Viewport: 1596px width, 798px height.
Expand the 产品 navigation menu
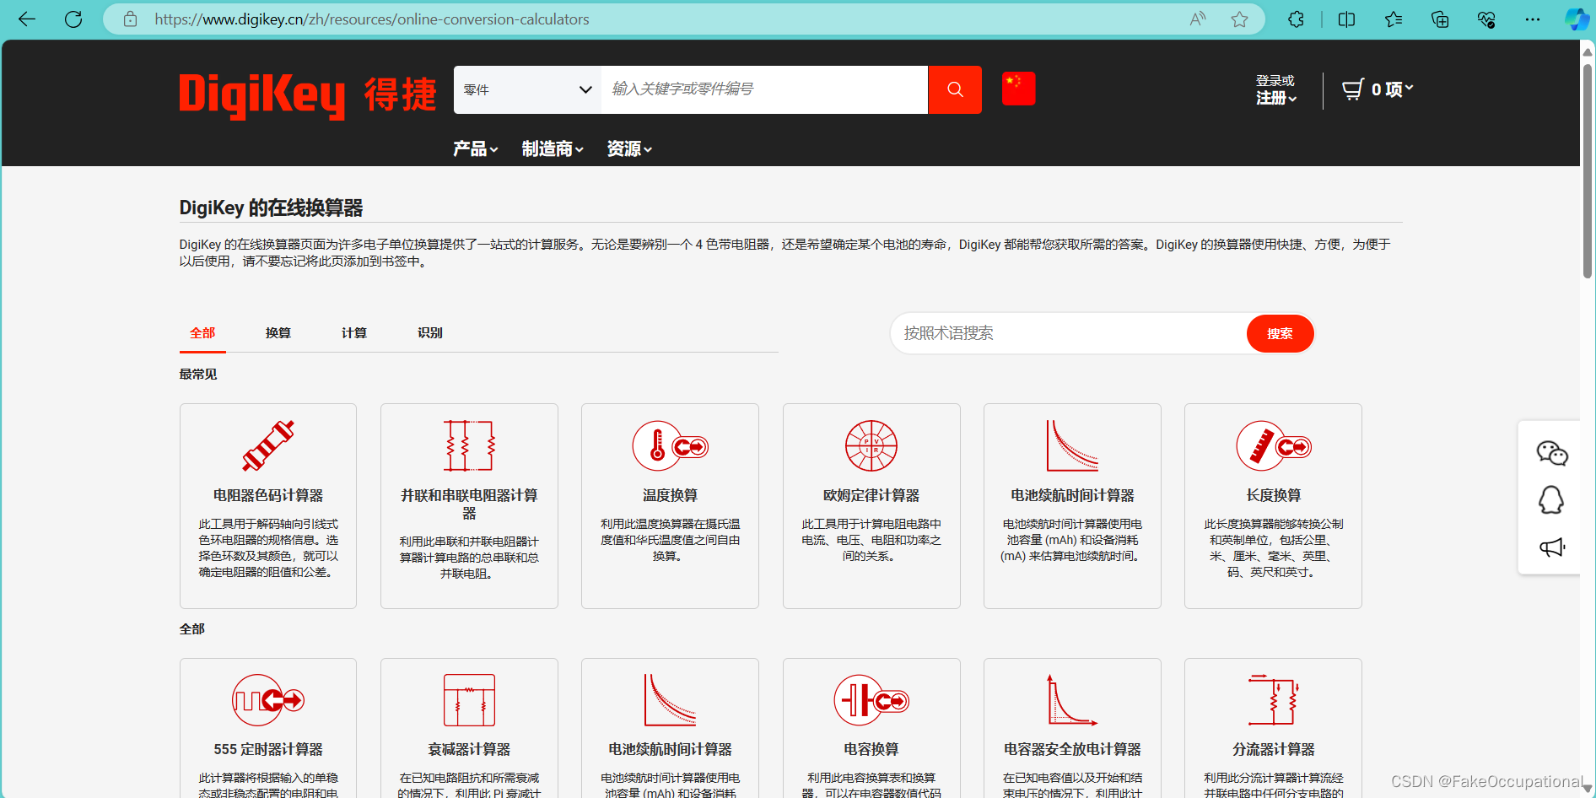(x=476, y=149)
